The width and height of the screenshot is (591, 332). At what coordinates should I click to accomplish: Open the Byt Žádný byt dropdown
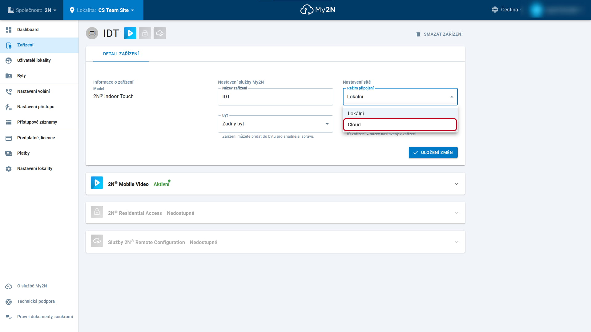(x=275, y=124)
